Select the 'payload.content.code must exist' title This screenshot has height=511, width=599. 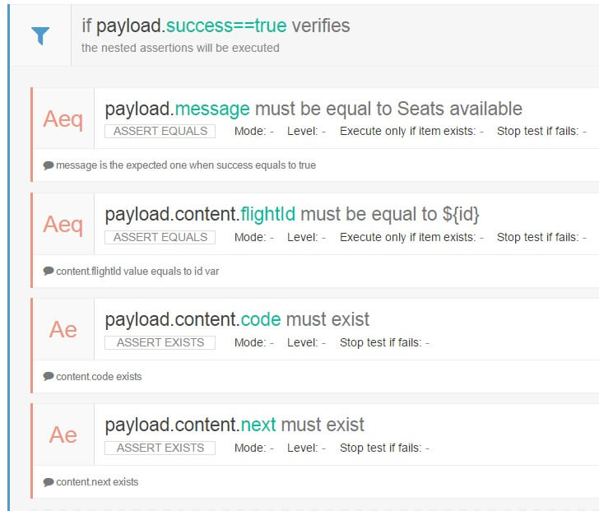pyautogui.click(x=237, y=319)
